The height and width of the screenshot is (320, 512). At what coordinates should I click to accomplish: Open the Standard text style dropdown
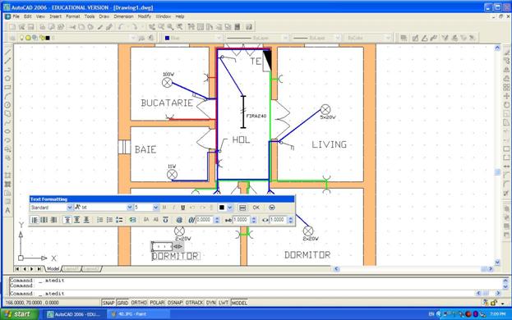[51, 208]
